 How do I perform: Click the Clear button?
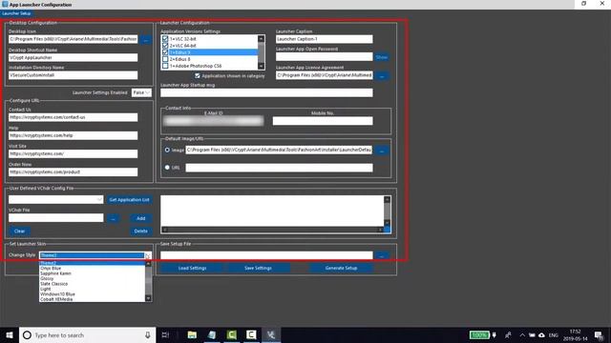[x=19, y=231]
